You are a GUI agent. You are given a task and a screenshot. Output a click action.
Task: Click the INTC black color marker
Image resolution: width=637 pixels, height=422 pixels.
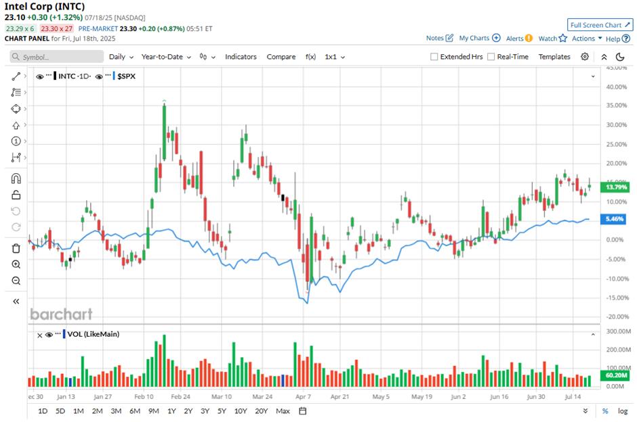(x=55, y=76)
